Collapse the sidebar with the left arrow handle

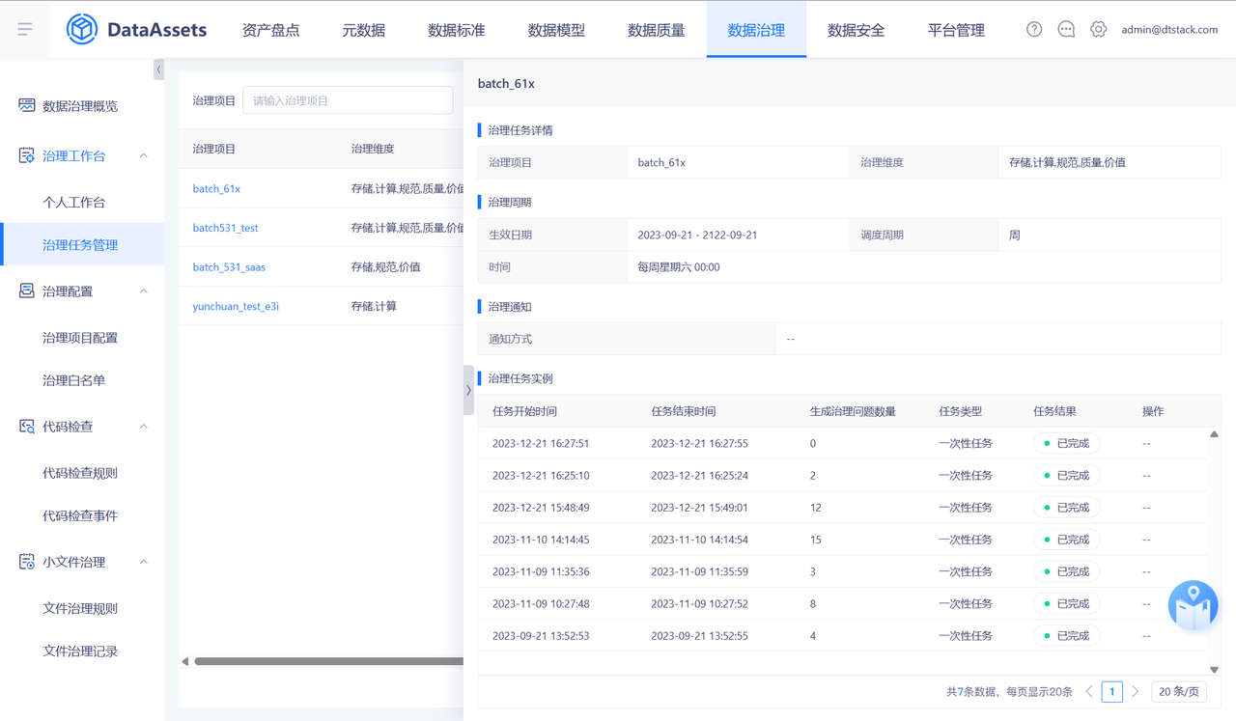158,69
